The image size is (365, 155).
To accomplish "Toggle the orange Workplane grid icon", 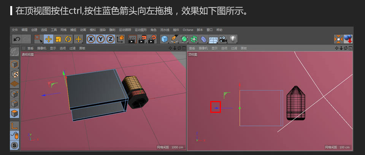I will tap(14, 84).
